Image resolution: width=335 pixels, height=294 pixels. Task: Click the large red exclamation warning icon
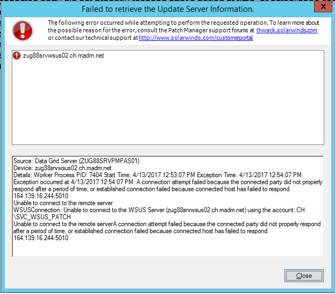23,31
